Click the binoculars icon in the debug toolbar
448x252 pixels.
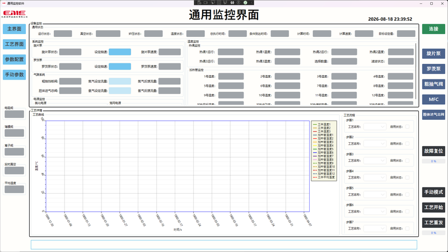pyautogui.click(x=232, y=3)
